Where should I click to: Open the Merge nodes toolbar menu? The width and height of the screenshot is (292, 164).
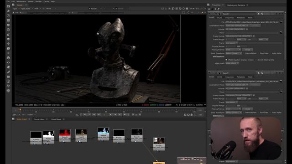point(8,39)
